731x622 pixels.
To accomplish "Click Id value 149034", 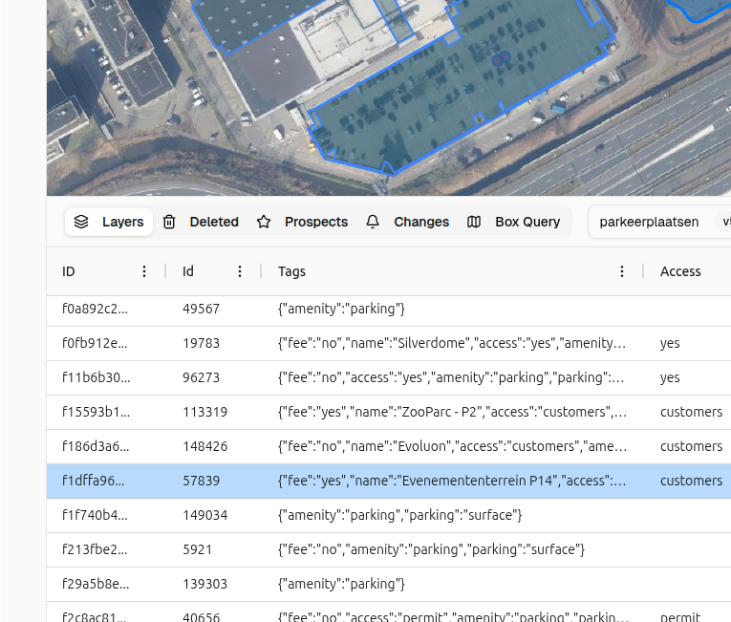I will point(205,515).
